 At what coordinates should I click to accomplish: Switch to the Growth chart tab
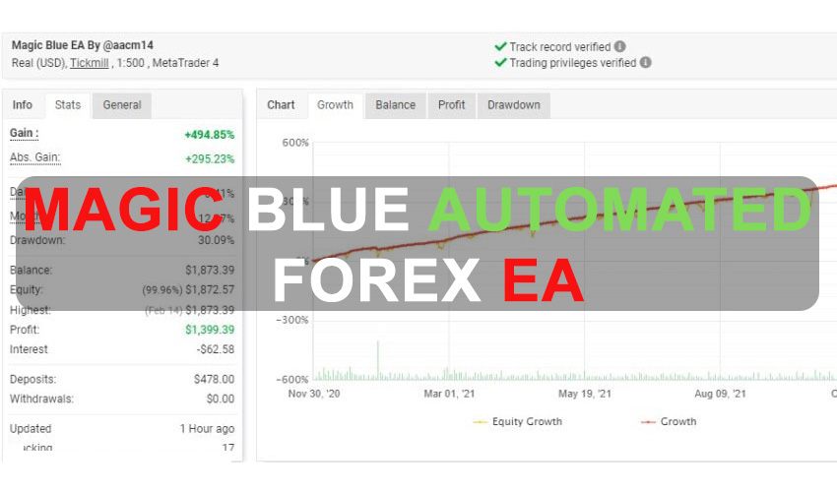tap(335, 104)
